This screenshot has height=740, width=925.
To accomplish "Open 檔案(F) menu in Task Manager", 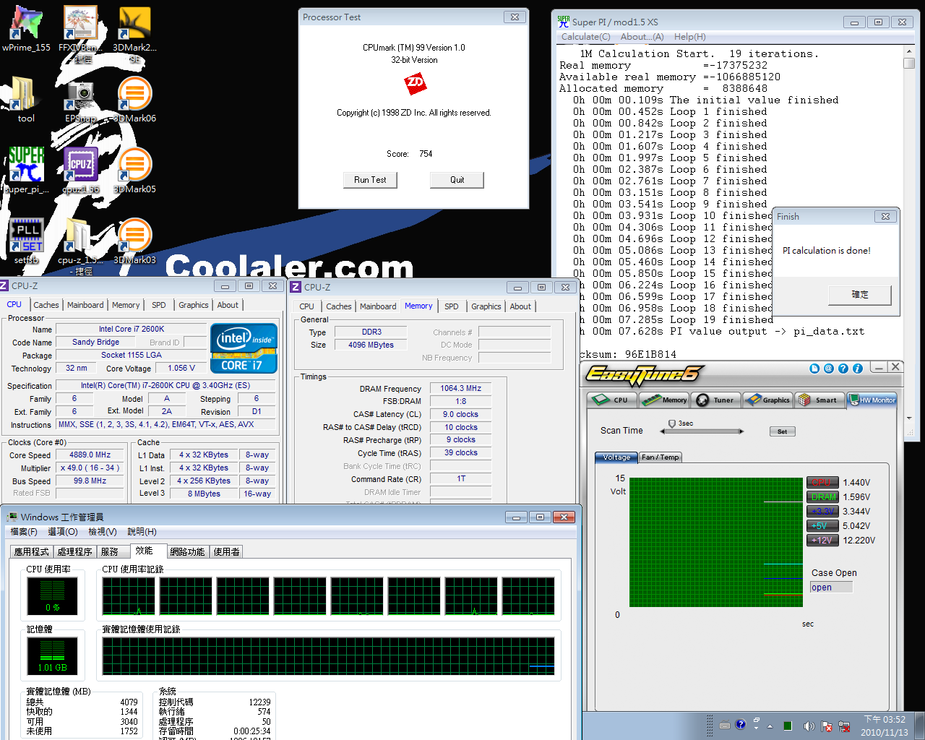I will (x=24, y=532).
